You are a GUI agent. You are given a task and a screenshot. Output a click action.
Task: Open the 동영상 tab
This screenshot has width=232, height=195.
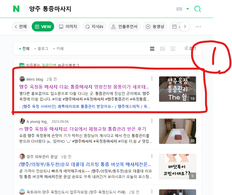pos(155,26)
